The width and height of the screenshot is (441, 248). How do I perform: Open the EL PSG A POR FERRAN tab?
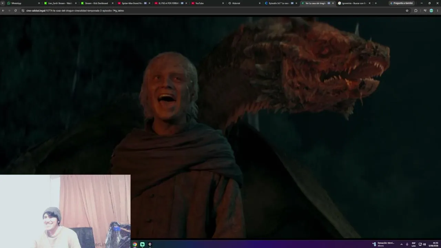coord(171,3)
